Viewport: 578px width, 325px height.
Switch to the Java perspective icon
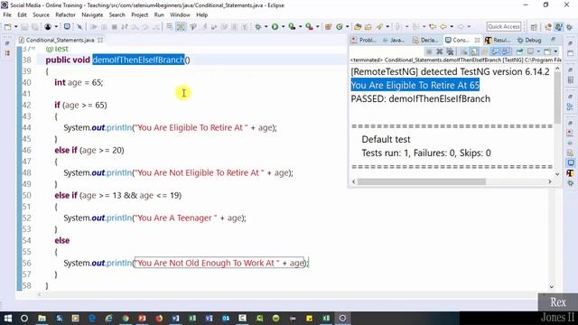click(559, 26)
